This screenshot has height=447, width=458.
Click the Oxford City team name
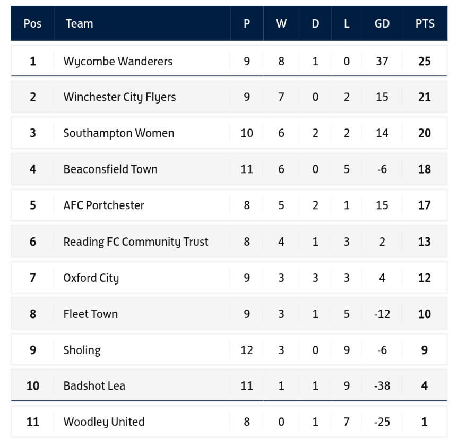click(91, 278)
